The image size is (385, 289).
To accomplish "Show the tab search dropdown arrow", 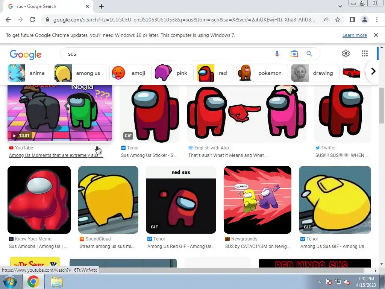I will (340, 6).
